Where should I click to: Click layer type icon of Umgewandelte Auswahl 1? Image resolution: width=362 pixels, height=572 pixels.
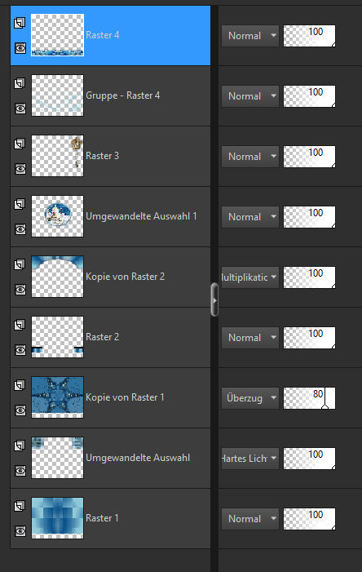tap(20, 204)
